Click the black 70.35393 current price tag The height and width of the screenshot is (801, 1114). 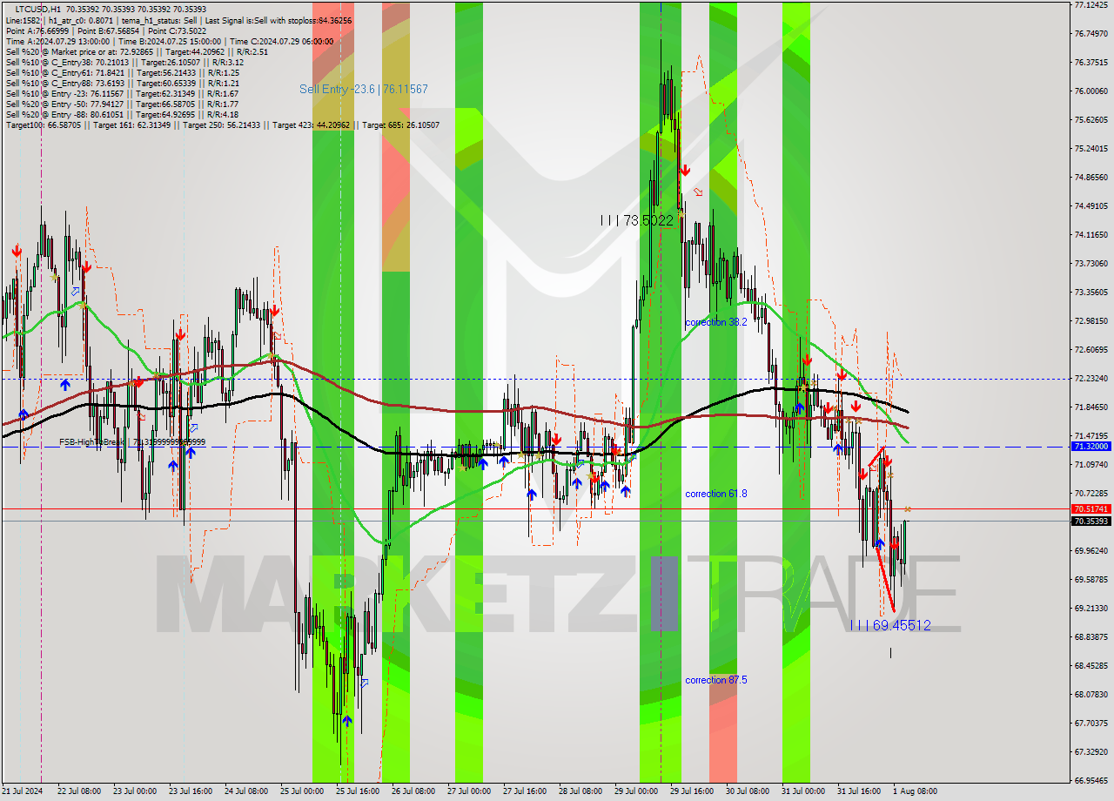tap(1091, 522)
